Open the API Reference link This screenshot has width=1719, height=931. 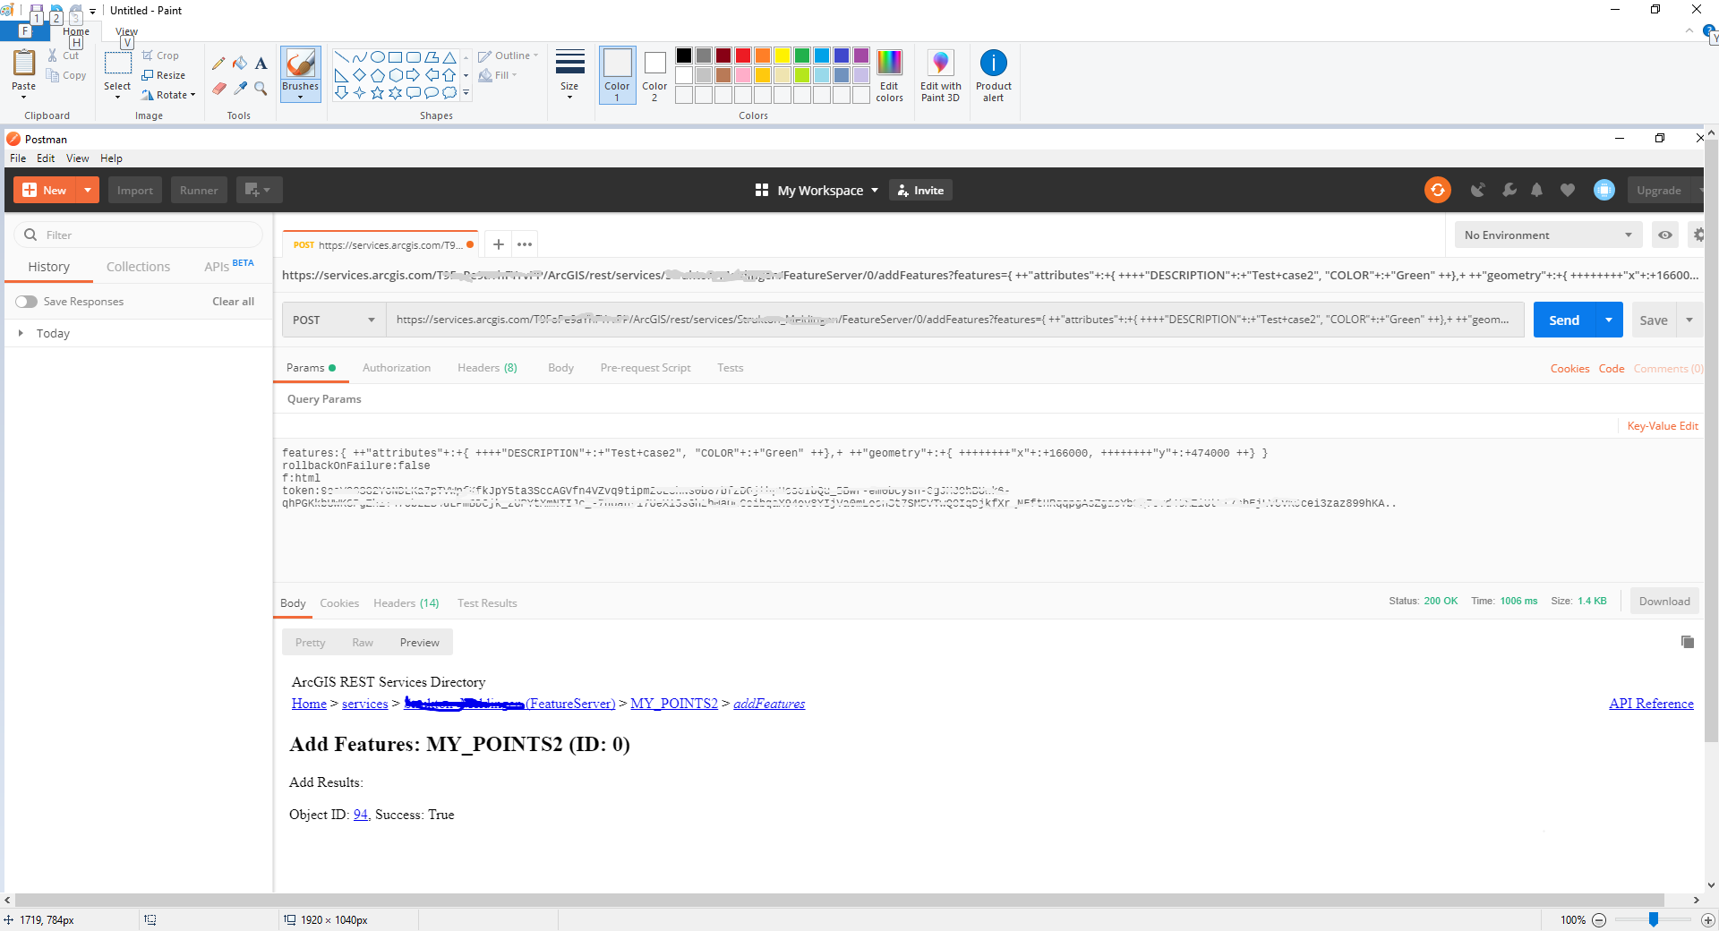coord(1651,704)
